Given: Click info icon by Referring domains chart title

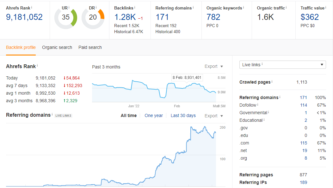Looking at the screenshot, I should tap(52, 114).
